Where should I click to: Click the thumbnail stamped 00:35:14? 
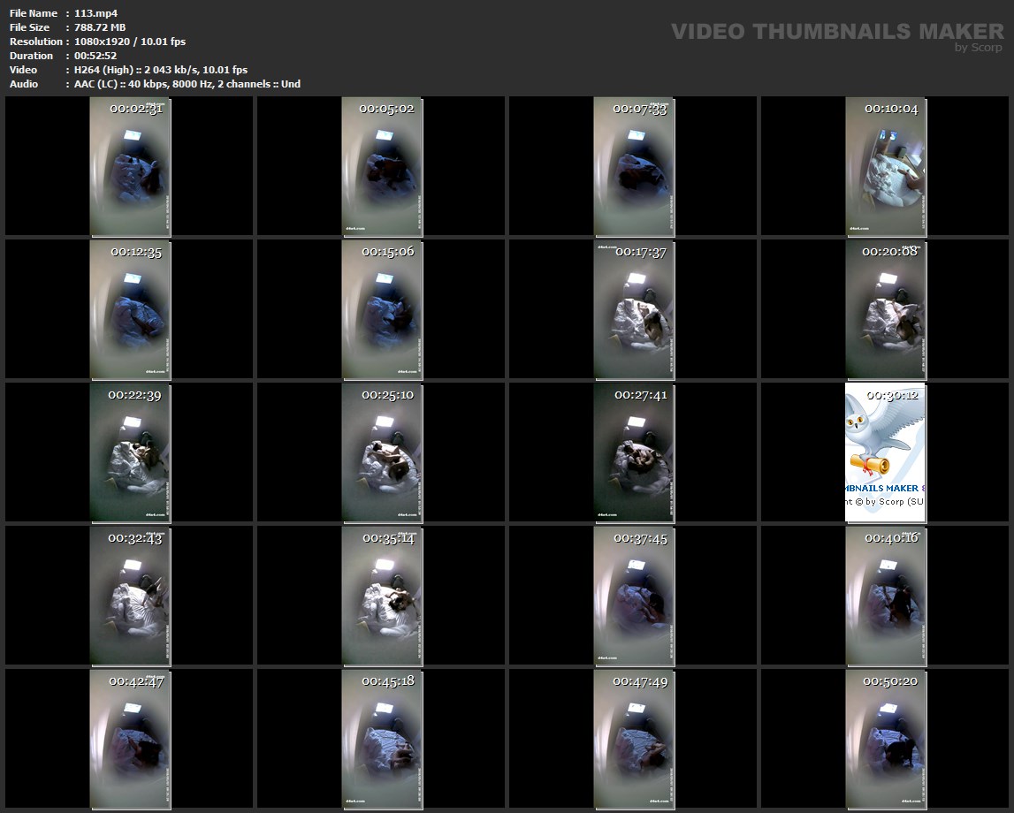[x=382, y=596]
